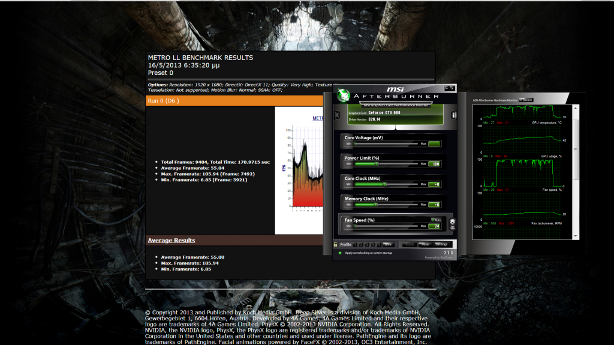
Task: Click the Kombustor 'K' button on left edge
Action: pos(337,115)
